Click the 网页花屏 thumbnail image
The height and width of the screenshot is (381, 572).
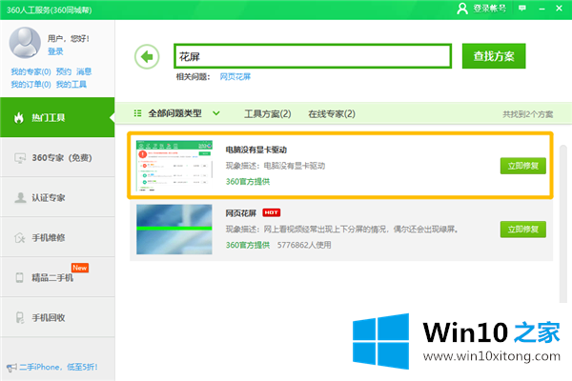pos(174,230)
